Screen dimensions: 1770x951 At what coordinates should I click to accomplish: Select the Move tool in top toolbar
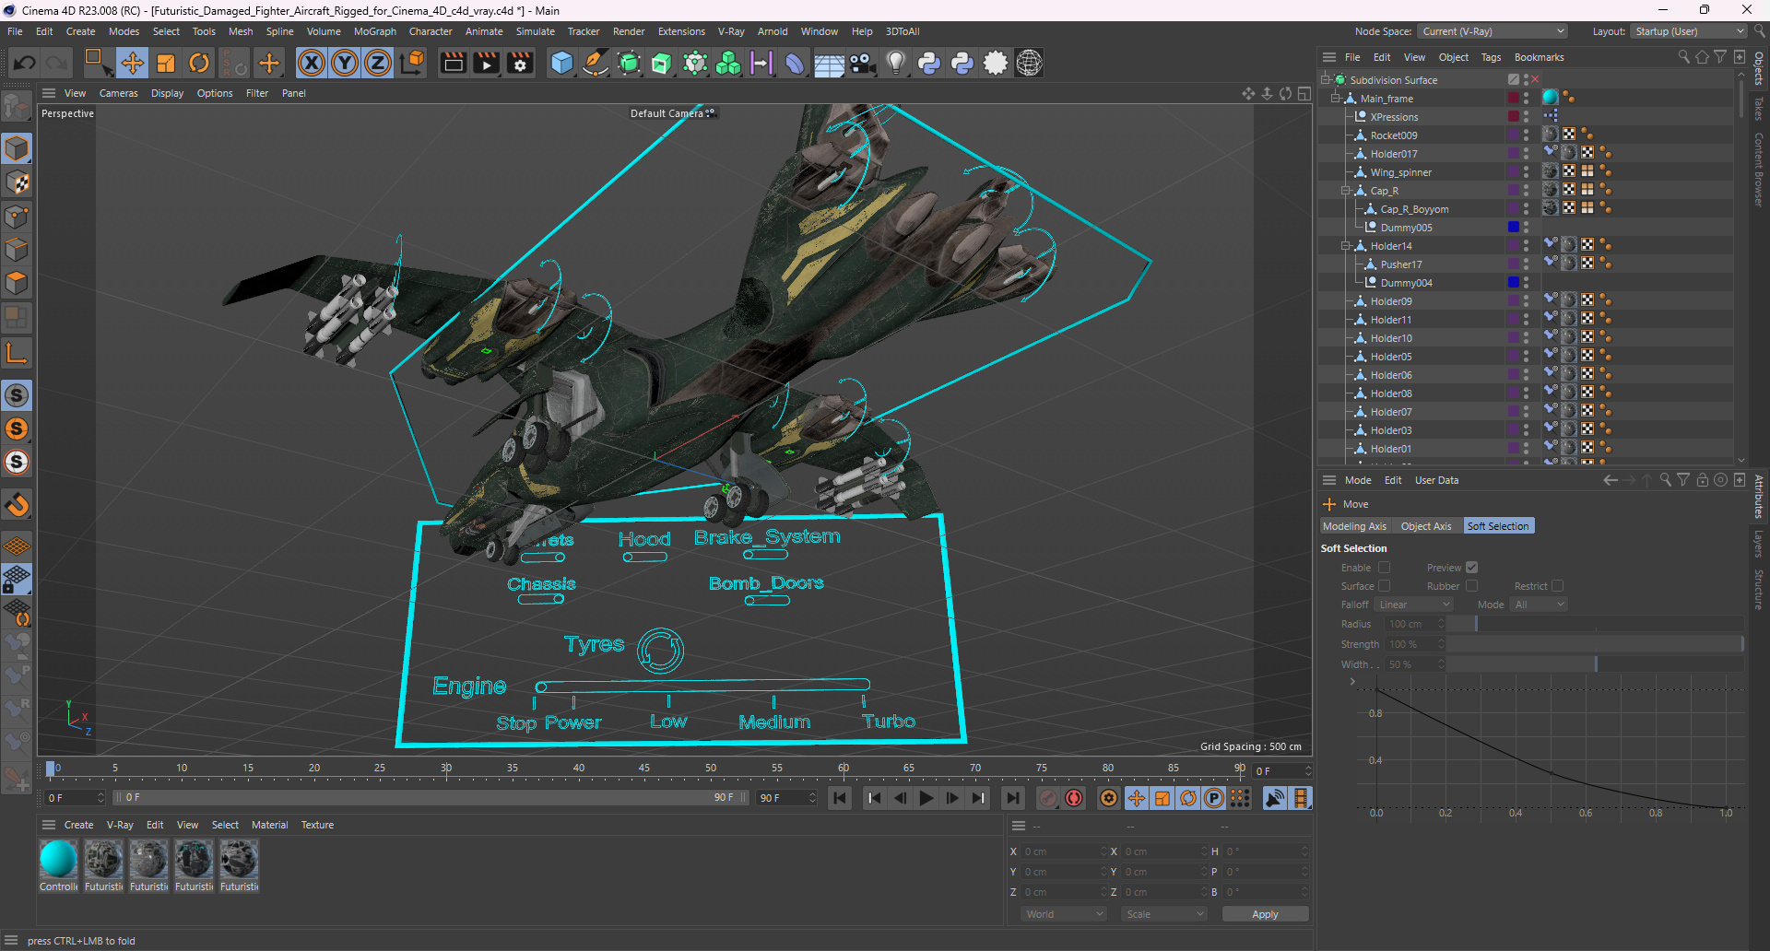click(x=133, y=63)
